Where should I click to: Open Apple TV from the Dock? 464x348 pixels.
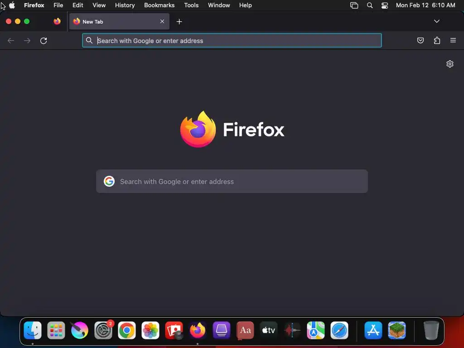click(x=269, y=330)
